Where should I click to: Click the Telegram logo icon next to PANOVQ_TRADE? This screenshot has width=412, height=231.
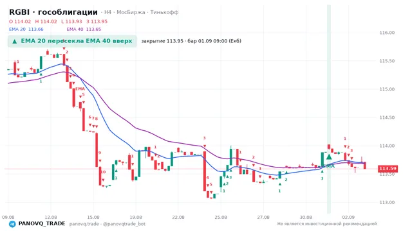[12, 224]
